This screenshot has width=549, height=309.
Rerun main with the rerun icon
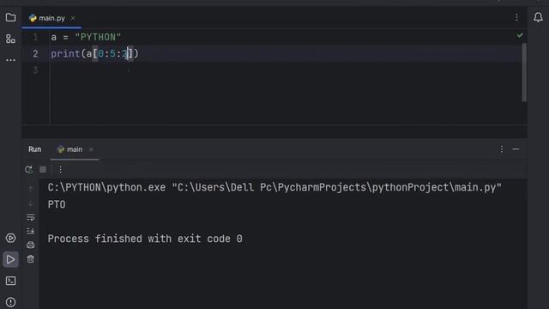(x=28, y=170)
